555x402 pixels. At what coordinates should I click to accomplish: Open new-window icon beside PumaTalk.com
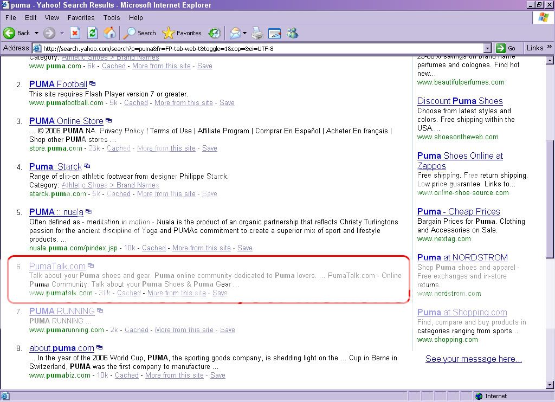pyautogui.click(x=91, y=265)
